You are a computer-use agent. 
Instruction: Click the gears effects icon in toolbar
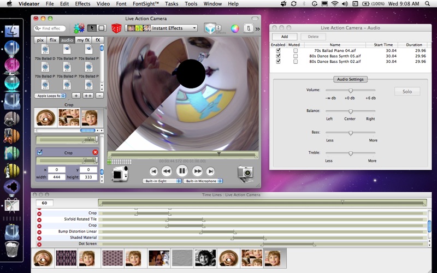(79, 28)
